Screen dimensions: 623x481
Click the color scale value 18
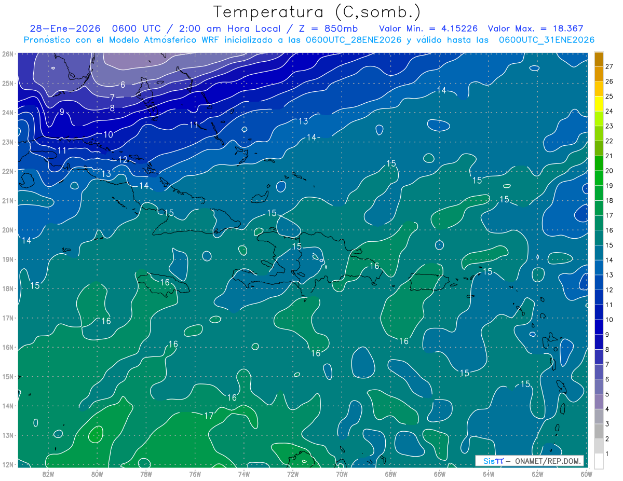[x=609, y=201]
